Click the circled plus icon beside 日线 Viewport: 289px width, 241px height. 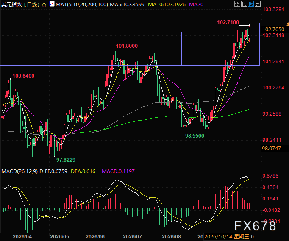pos(44,5)
